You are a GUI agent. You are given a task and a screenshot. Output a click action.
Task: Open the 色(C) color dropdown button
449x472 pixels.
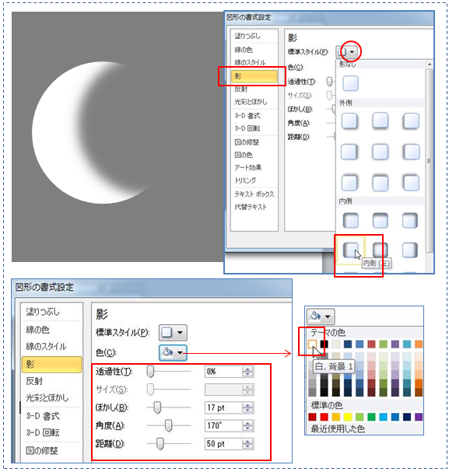[173, 352]
